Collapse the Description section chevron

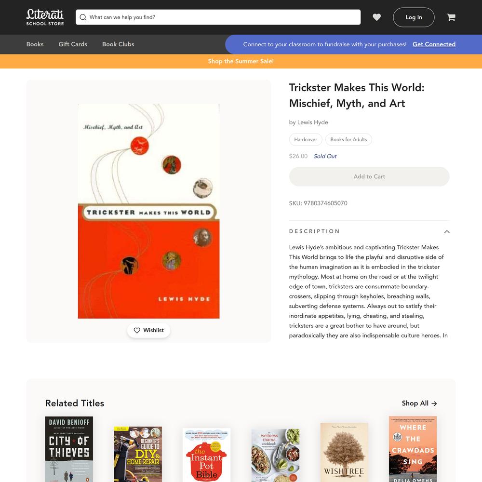pos(447,231)
